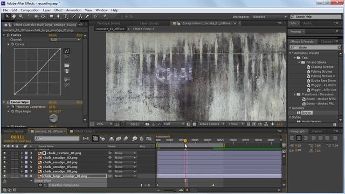Click Auto-keyframe stopwatch icon in timeline
The width and height of the screenshot is (345, 194).
pyautogui.click(x=142, y=138)
